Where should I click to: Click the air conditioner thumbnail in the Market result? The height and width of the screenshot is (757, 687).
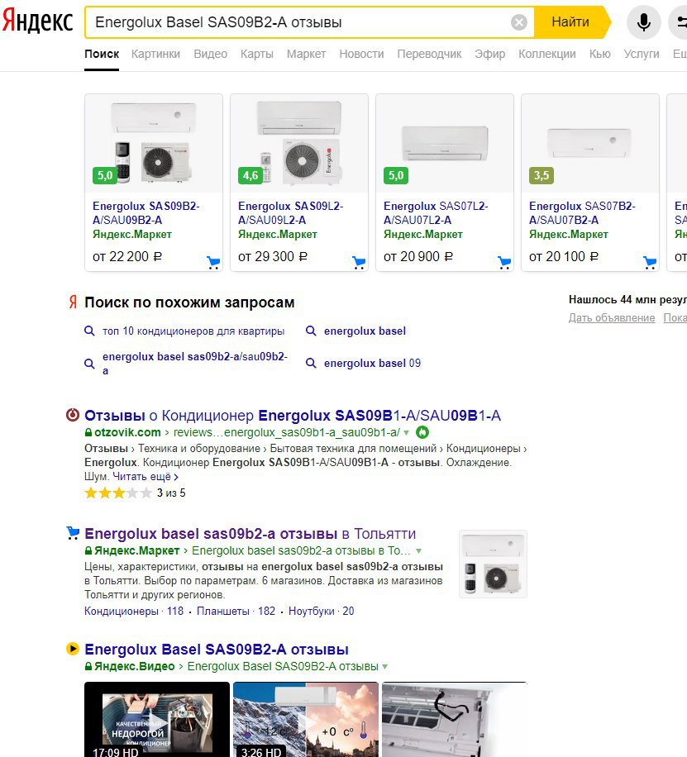click(x=493, y=564)
